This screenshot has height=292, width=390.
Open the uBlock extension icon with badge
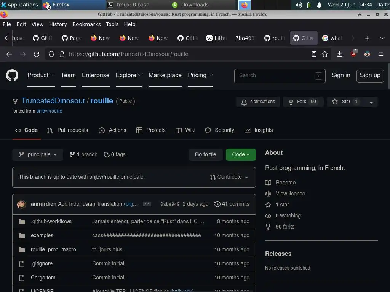[x=353, y=54]
